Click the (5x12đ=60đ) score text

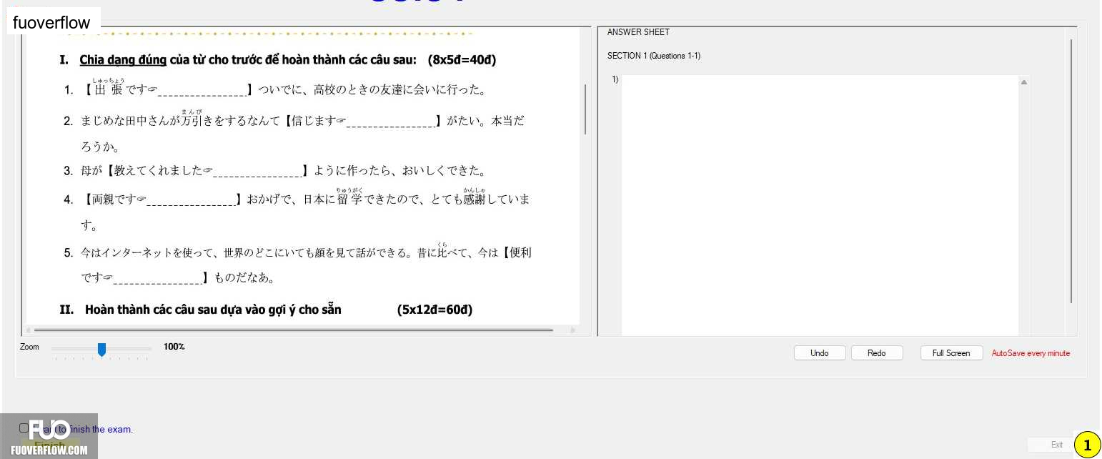pos(435,310)
